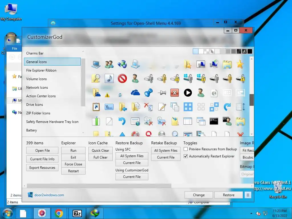Open Google Chrome from the taskbar

tap(59, 213)
